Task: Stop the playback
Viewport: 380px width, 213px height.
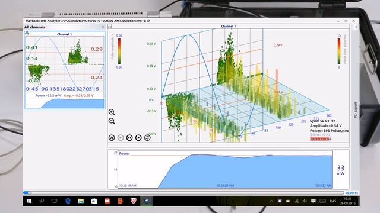Action: (138, 138)
